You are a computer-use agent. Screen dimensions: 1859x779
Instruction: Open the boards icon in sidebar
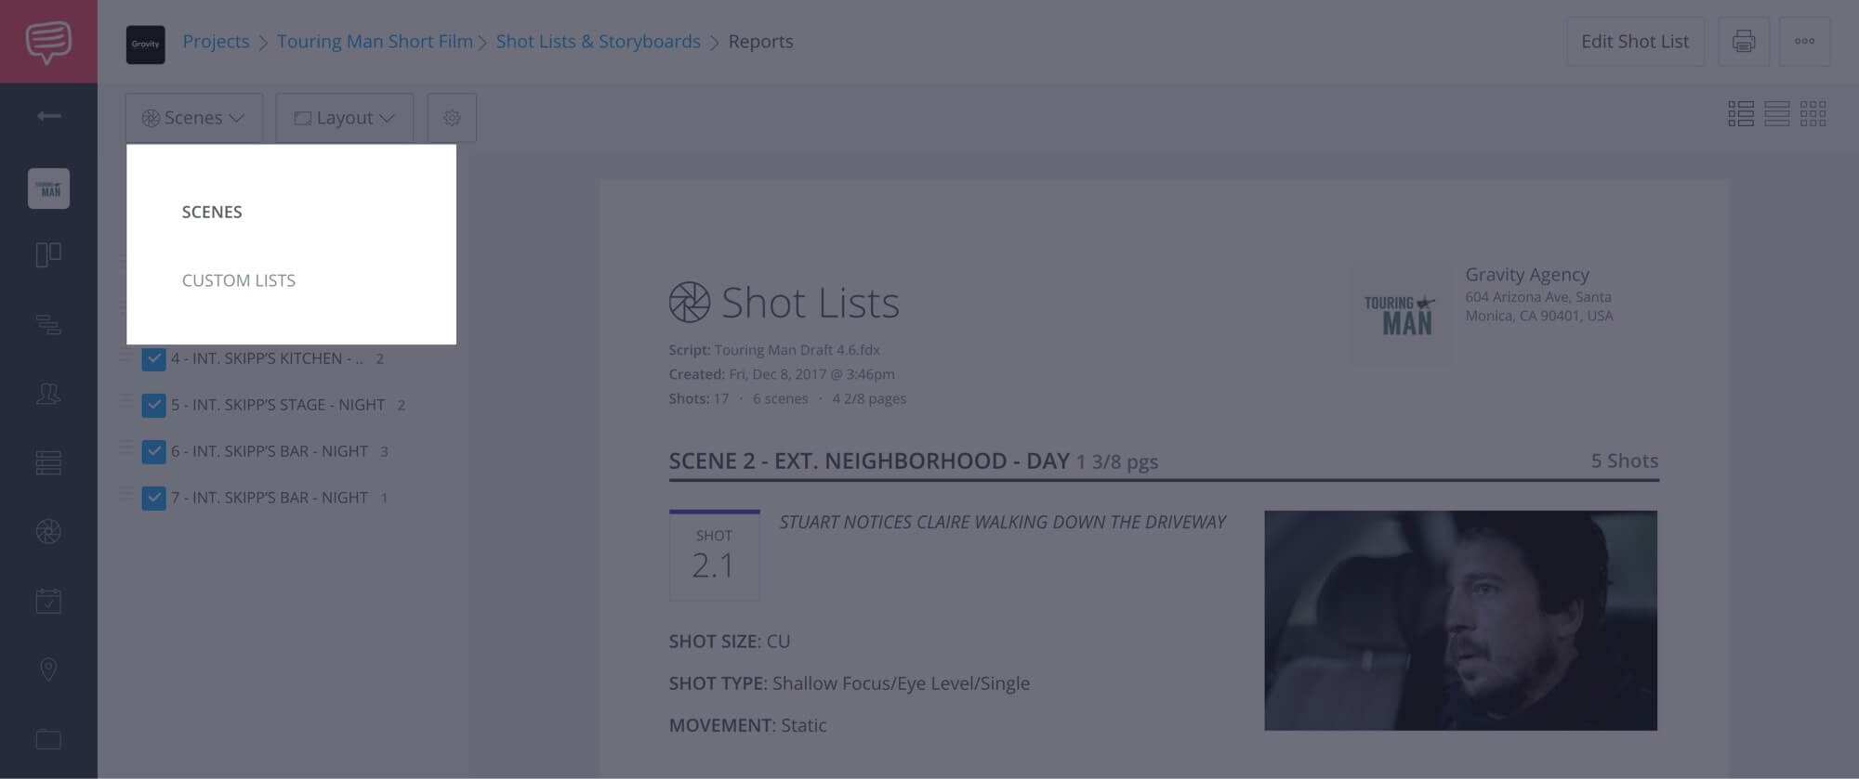(x=48, y=254)
